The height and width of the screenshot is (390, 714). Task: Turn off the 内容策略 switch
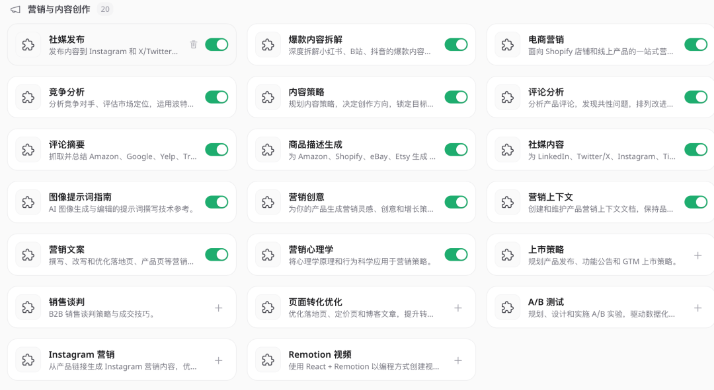(x=456, y=97)
